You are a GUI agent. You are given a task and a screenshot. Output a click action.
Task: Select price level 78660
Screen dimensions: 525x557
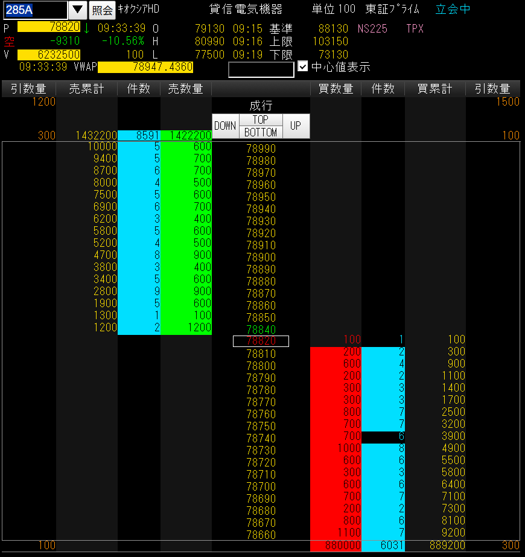261,535
